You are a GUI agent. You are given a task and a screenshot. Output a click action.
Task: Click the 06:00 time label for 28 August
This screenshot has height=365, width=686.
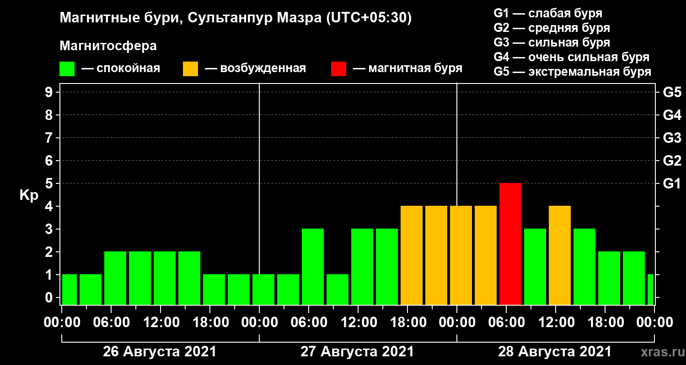506,323
